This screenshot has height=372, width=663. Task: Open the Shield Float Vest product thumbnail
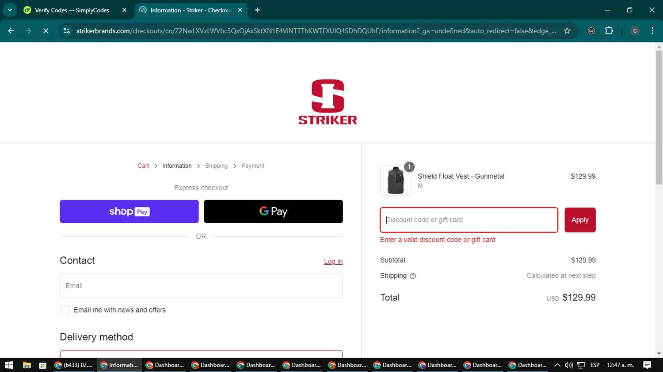[396, 180]
